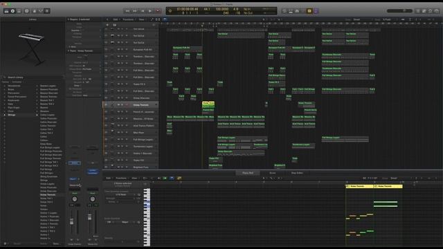Click the Rewind transport button
This screenshot has width=443, height=249.
(x=127, y=11)
